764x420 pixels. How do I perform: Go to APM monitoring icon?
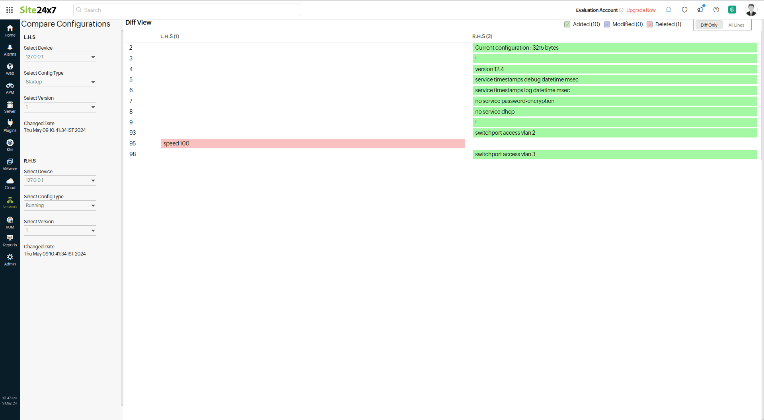tap(10, 88)
